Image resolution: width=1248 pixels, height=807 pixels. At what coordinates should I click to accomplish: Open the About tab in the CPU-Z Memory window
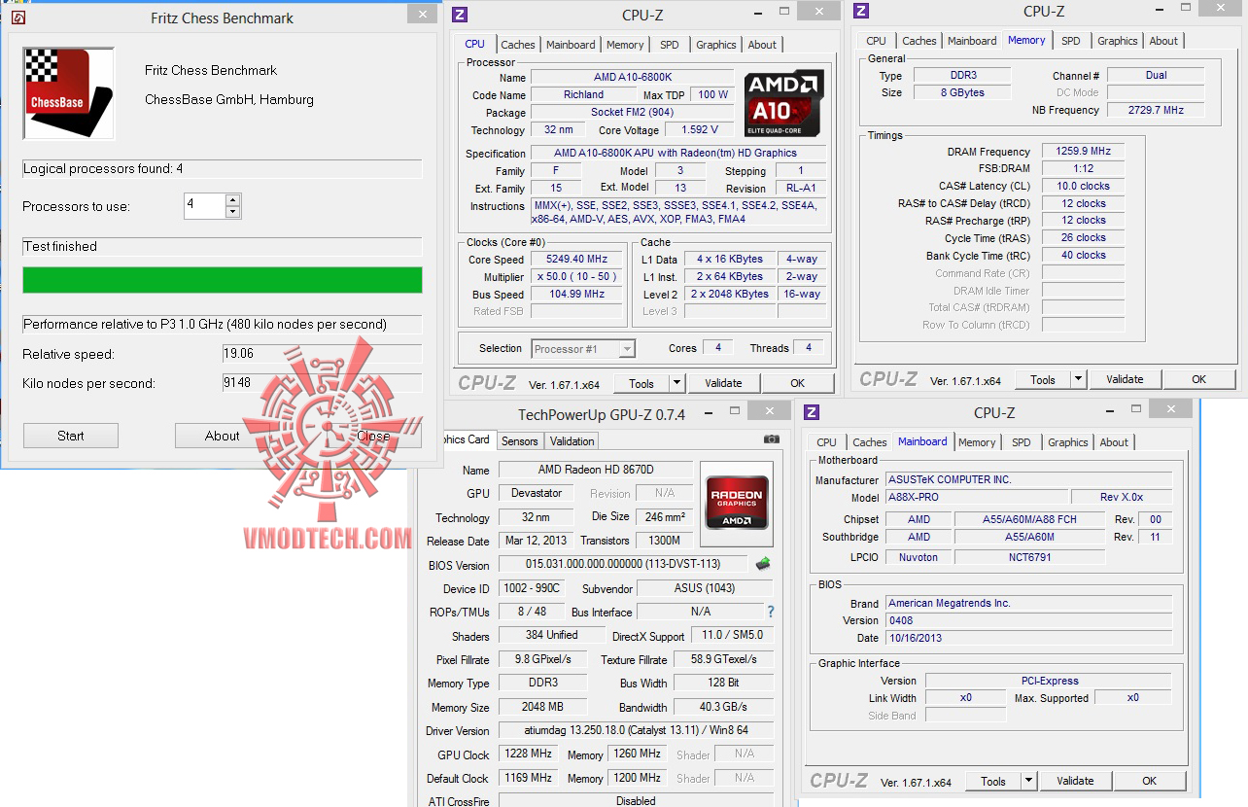click(x=1163, y=41)
